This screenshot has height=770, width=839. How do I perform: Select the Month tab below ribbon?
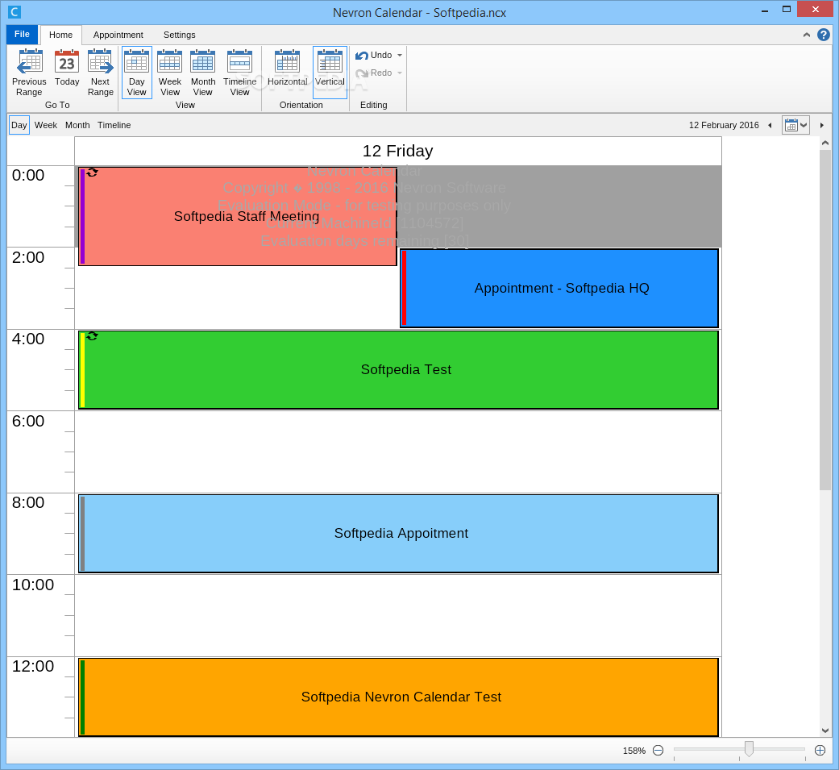pyautogui.click(x=77, y=125)
